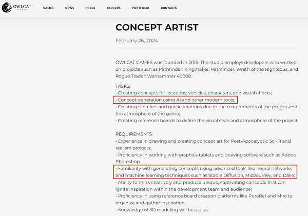Open the Games menu item

coord(48,8)
